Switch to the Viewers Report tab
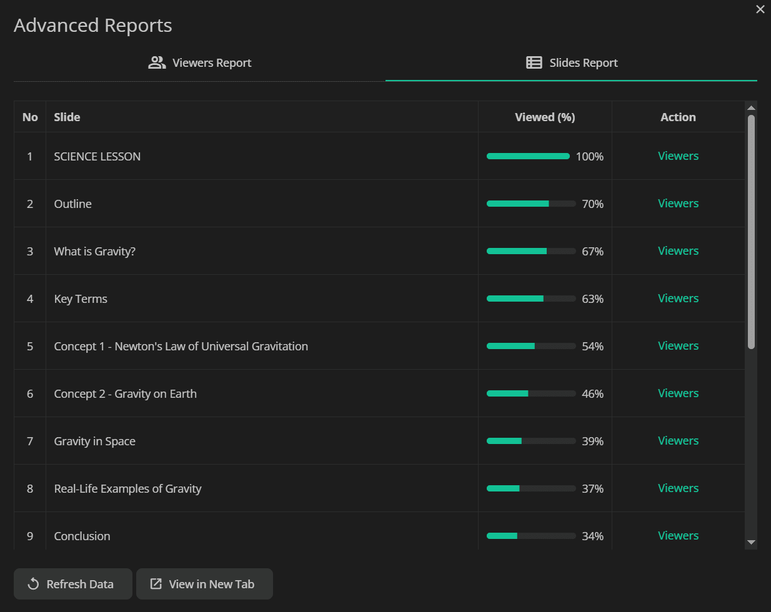Screen dimensions: 771x612 (x=199, y=63)
